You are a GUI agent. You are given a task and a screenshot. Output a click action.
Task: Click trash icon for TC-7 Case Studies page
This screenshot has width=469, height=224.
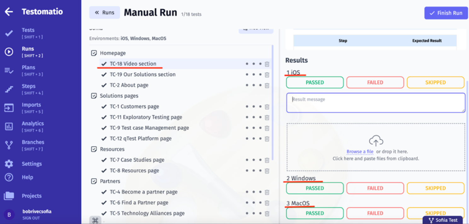[267, 160]
